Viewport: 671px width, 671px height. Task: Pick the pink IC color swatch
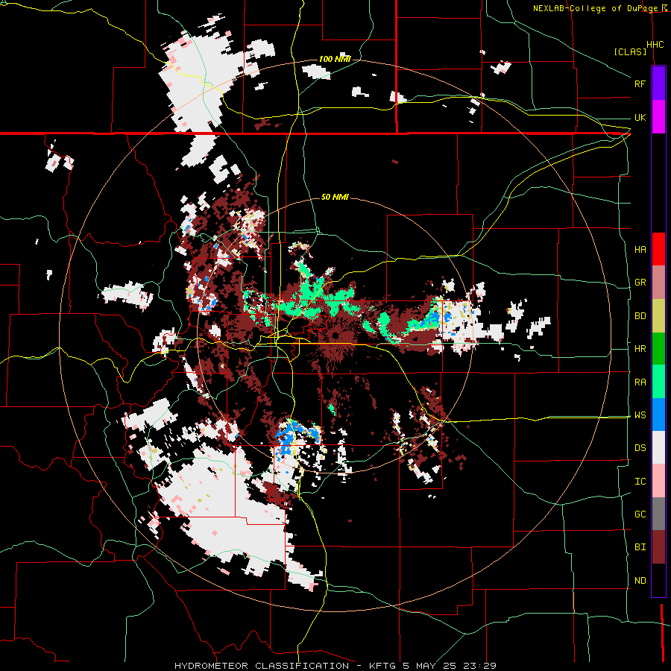(x=658, y=481)
